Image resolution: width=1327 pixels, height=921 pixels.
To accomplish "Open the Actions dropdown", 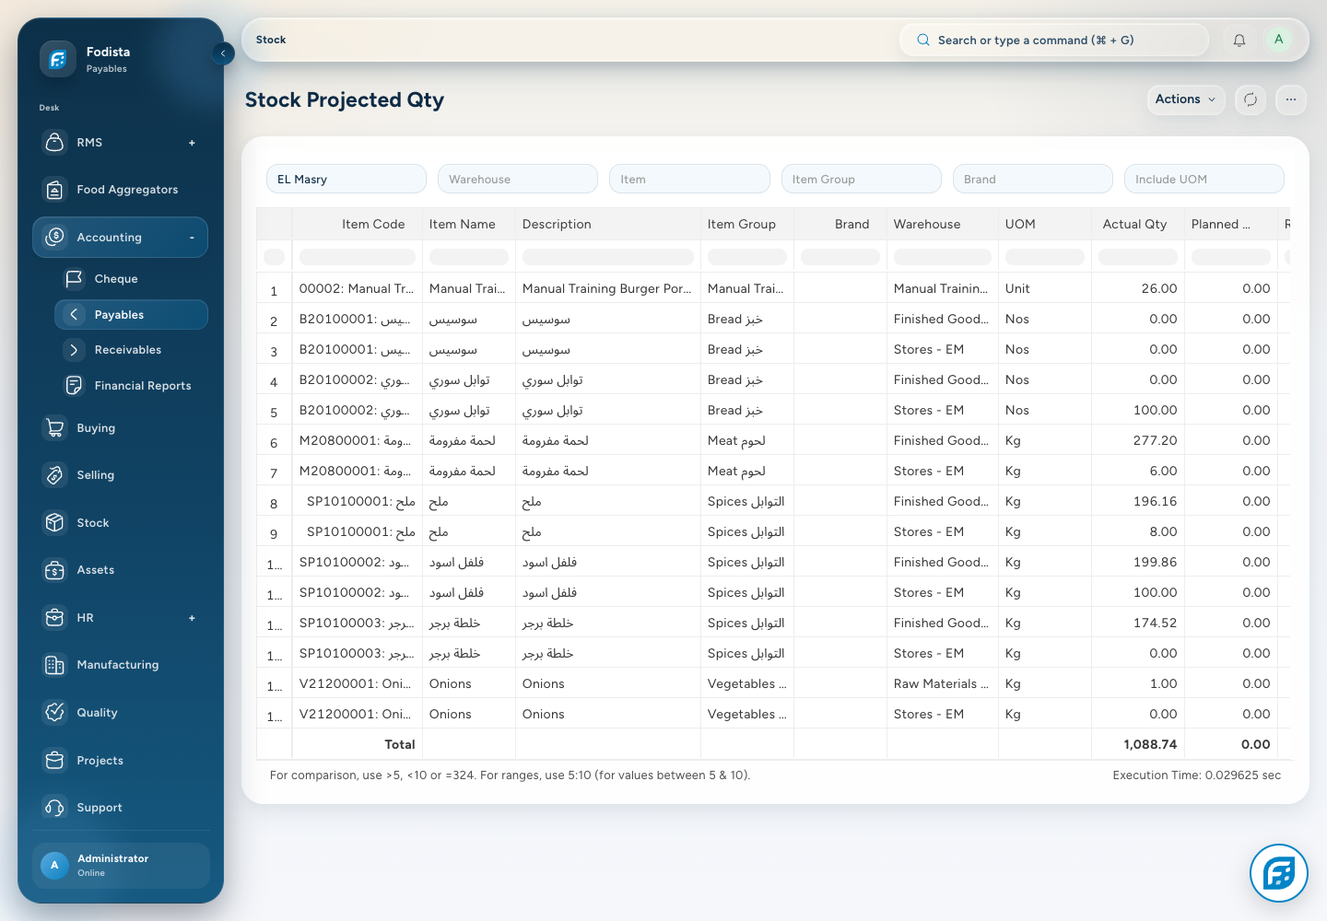I will 1185,99.
